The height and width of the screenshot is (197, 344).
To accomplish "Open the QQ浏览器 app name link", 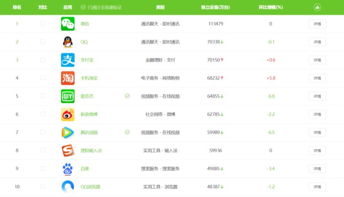I will coord(90,187).
